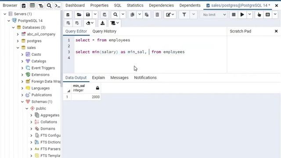Click the Filter funnel icon
This screenshot has width=281, height=158.
click(x=184, y=14)
